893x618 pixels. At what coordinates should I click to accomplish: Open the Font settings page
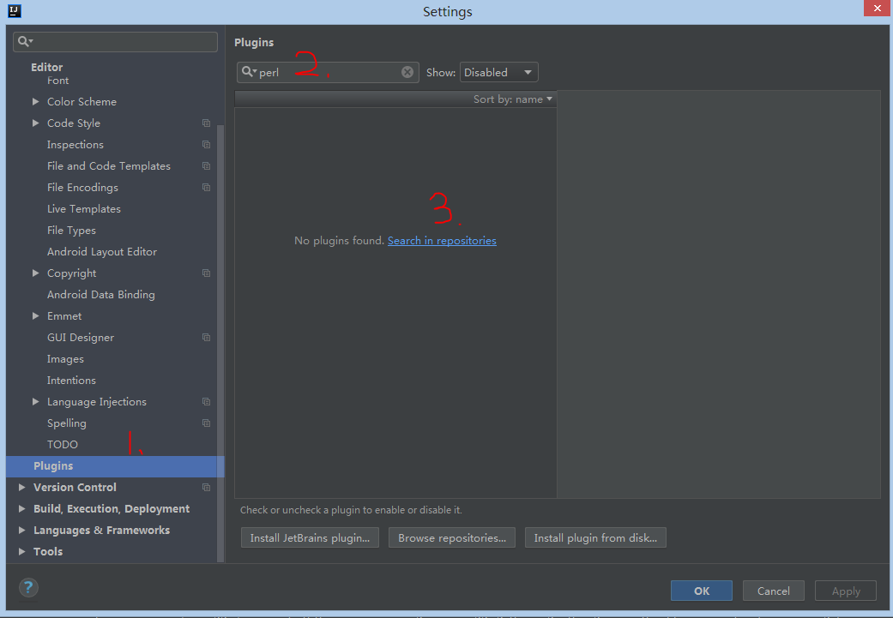click(57, 81)
